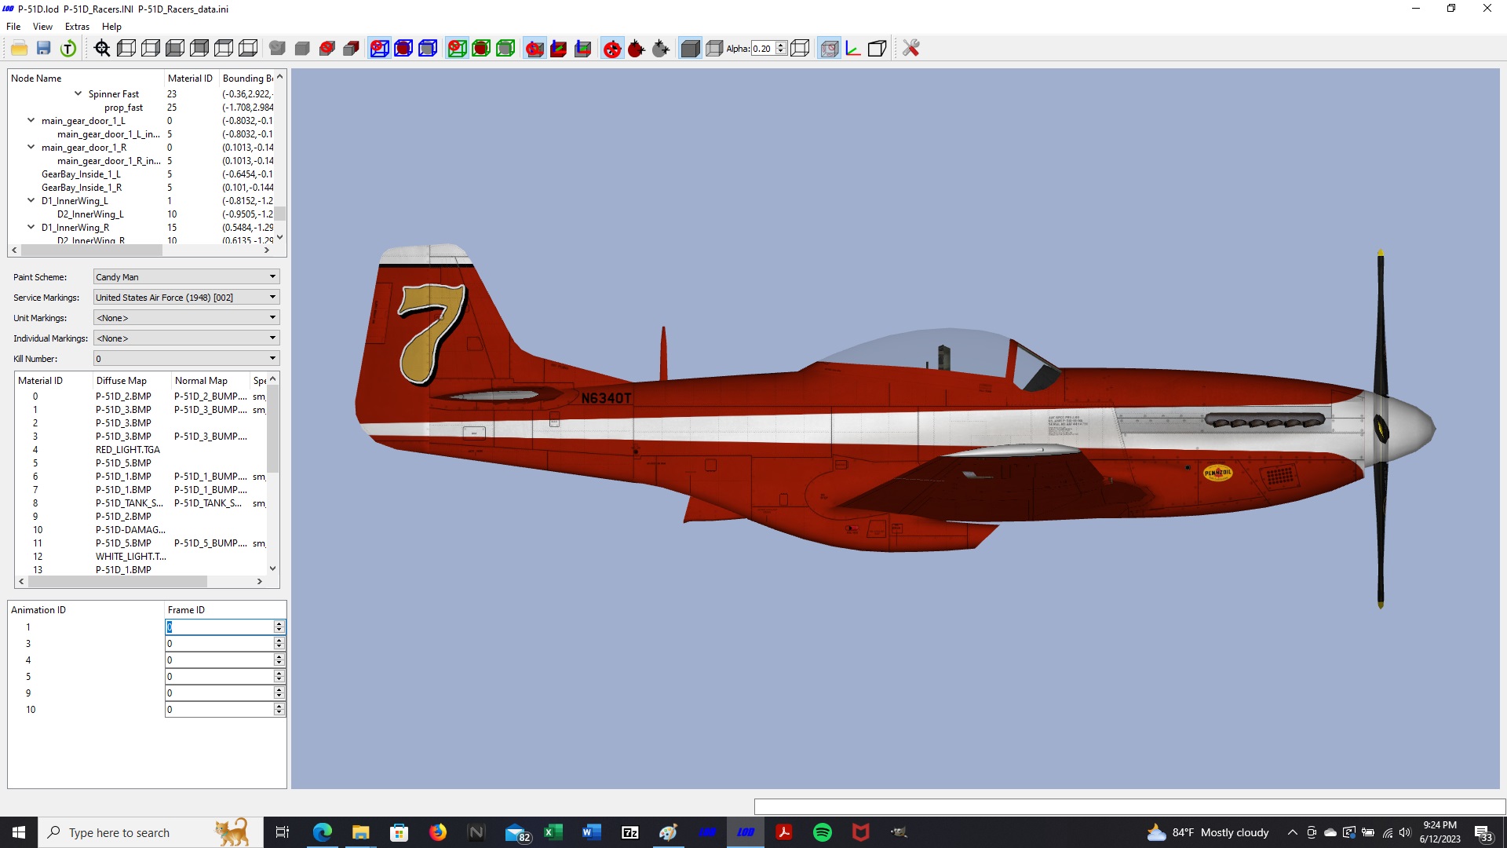
Task: Click the grey cube with red prohibition sign
Action: coord(327,49)
